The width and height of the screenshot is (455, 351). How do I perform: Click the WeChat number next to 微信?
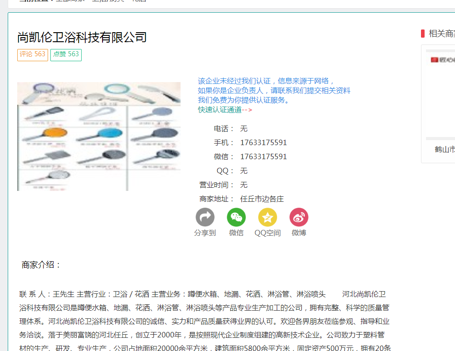[x=264, y=156]
